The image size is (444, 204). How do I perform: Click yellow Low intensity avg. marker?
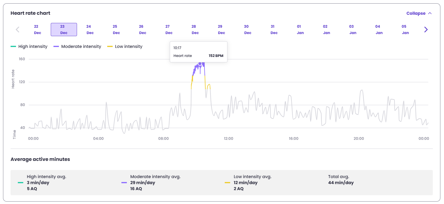(227, 183)
